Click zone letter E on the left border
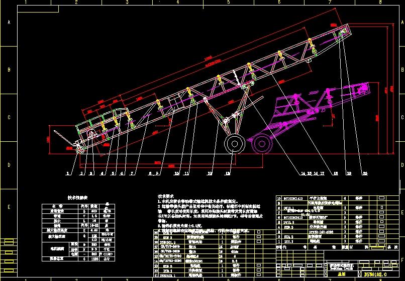 (x=9, y=207)
